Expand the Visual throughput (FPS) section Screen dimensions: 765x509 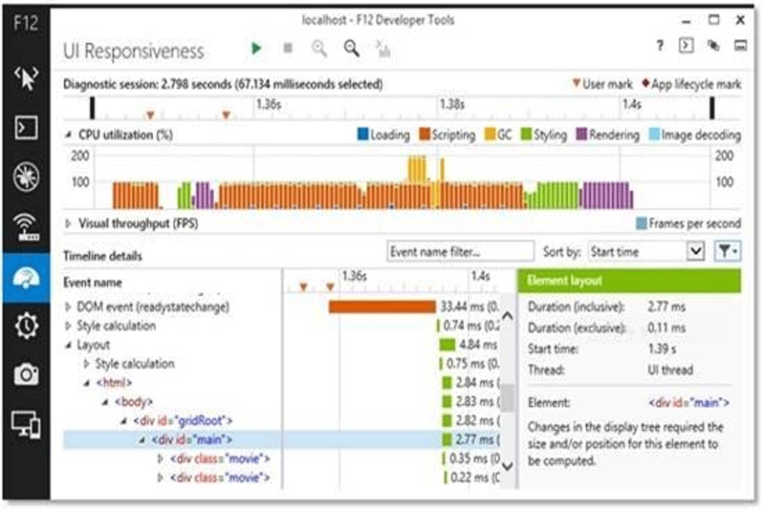pos(69,223)
